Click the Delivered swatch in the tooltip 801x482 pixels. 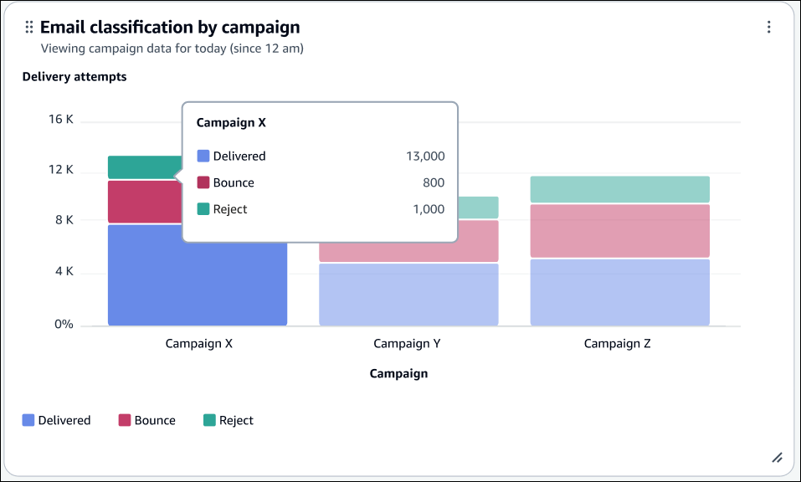point(203,156)
